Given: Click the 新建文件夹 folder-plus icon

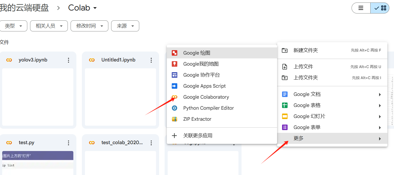Looking at the screenshot, I should pyautogui.click(x=285, y=50).
